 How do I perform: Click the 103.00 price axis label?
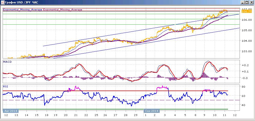pos(247,51)
